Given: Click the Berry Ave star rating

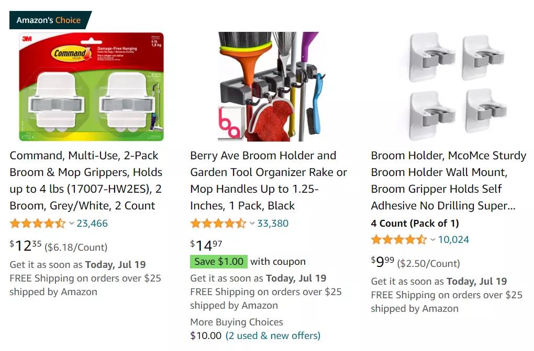Looking at the screenshot, I should (x=218, y=224).
